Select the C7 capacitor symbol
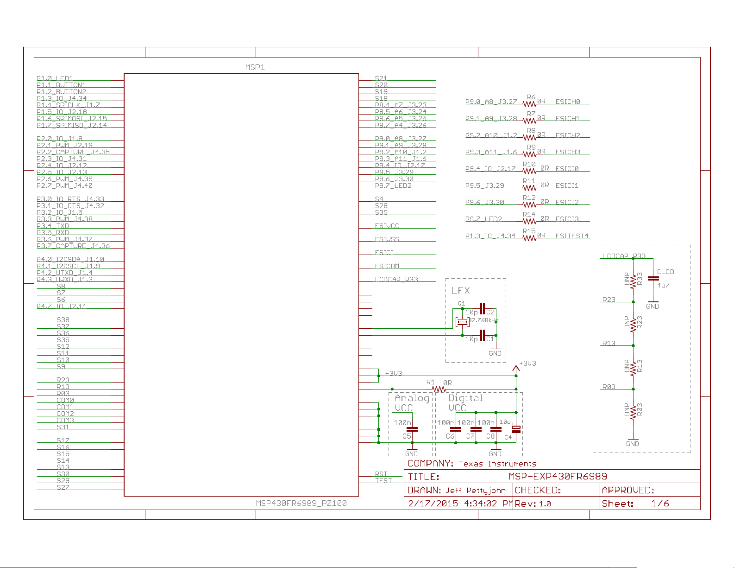This screenshot has height=568, width=734. pyautogui.click(x=476, y=429)
